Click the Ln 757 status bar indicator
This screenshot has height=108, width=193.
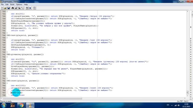click(180, 101)
